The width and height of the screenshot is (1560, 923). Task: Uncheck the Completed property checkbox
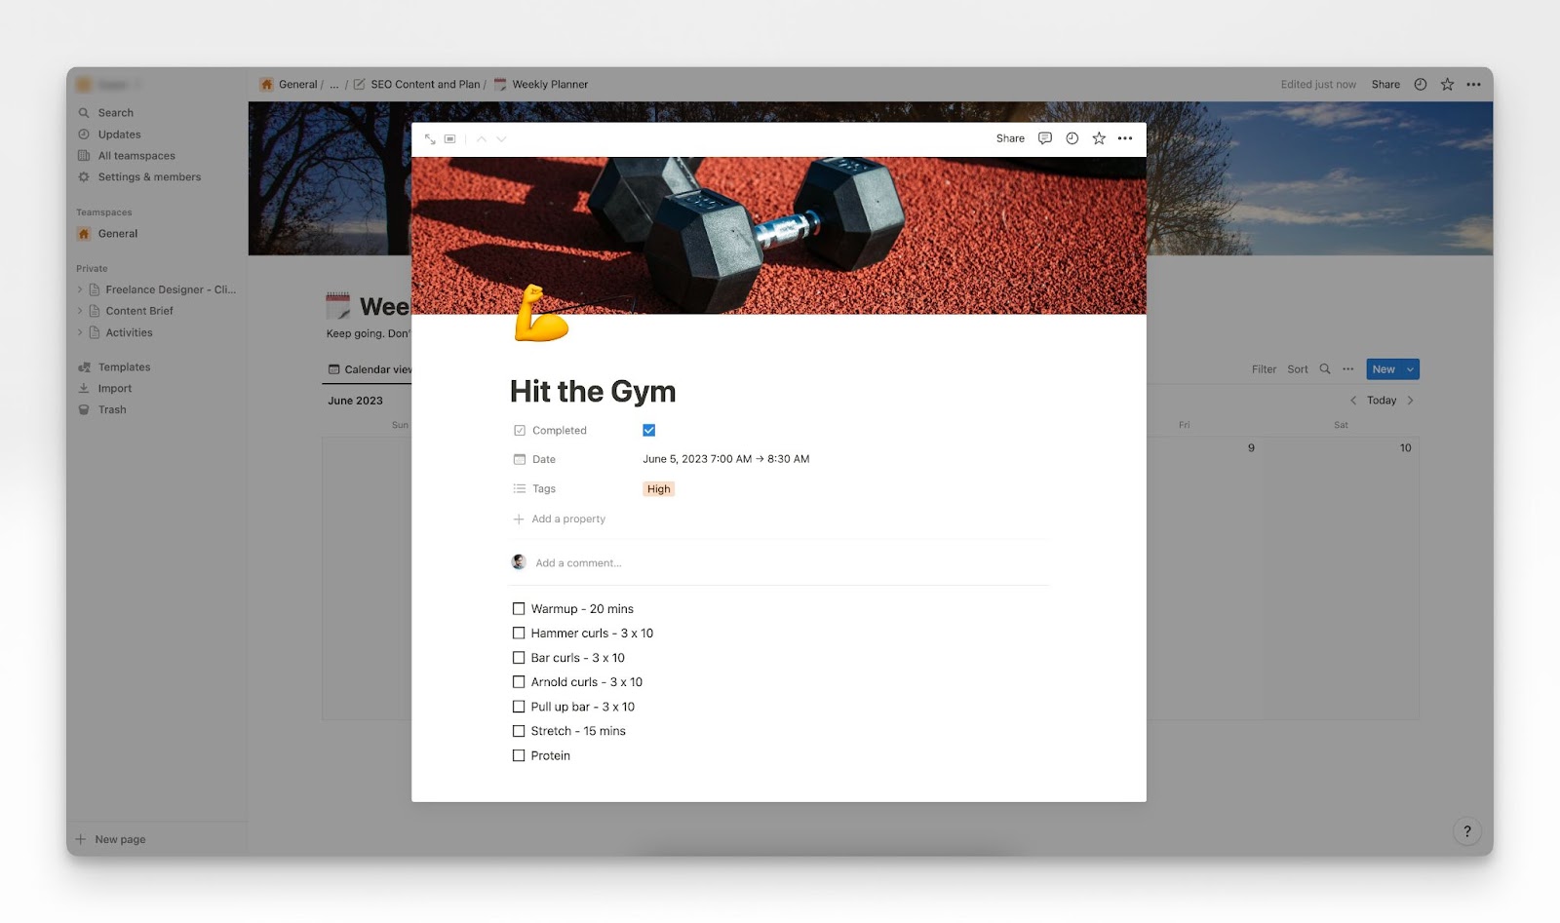[649, 431]
